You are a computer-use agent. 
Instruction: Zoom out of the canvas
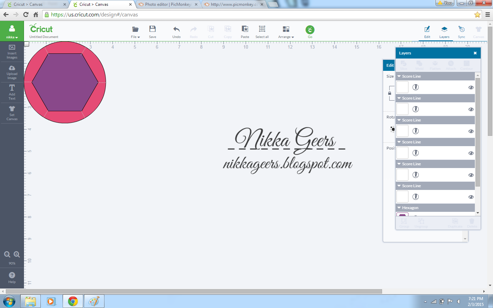(7, 254)
